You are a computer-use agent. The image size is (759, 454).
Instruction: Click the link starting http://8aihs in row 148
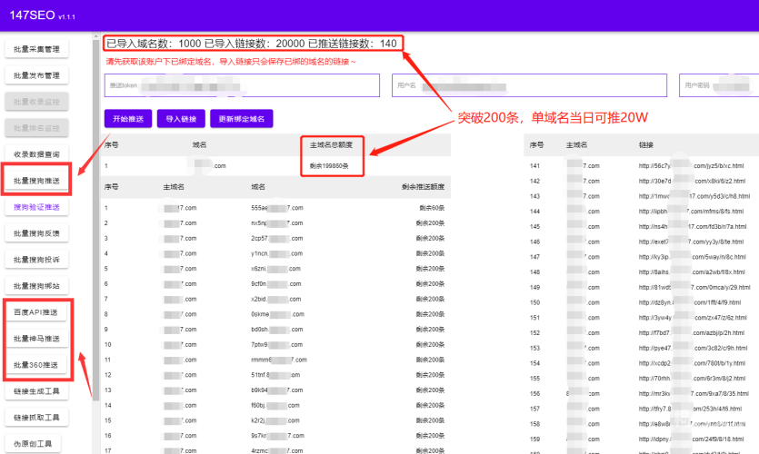tap(692, 272)
